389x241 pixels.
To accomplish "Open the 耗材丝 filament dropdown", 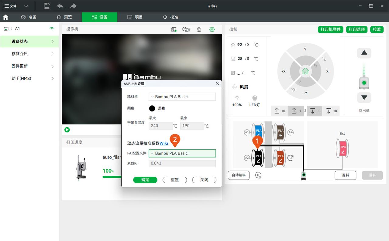I will pyautogui.click(x=182, y=97).
